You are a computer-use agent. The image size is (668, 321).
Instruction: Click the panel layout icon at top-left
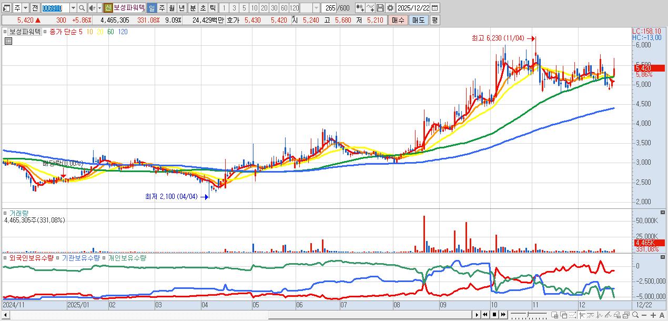click(x=6, y=8)
